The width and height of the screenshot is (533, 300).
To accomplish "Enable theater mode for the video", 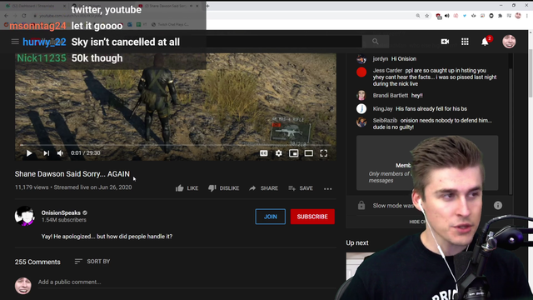I will (309, 153).
